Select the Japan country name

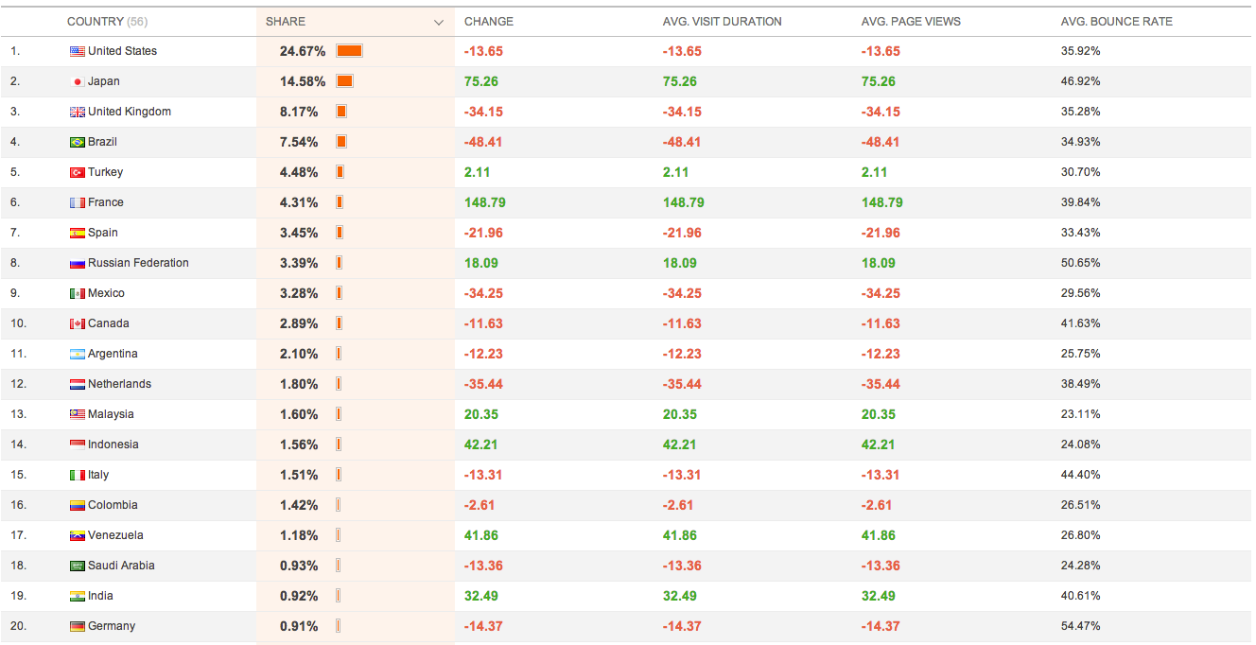tap(104, 81)
